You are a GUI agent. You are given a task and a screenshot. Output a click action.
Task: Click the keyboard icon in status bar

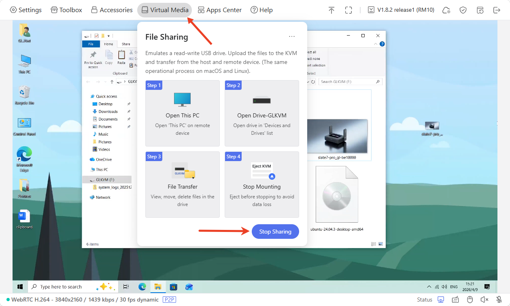pos(455,300)
